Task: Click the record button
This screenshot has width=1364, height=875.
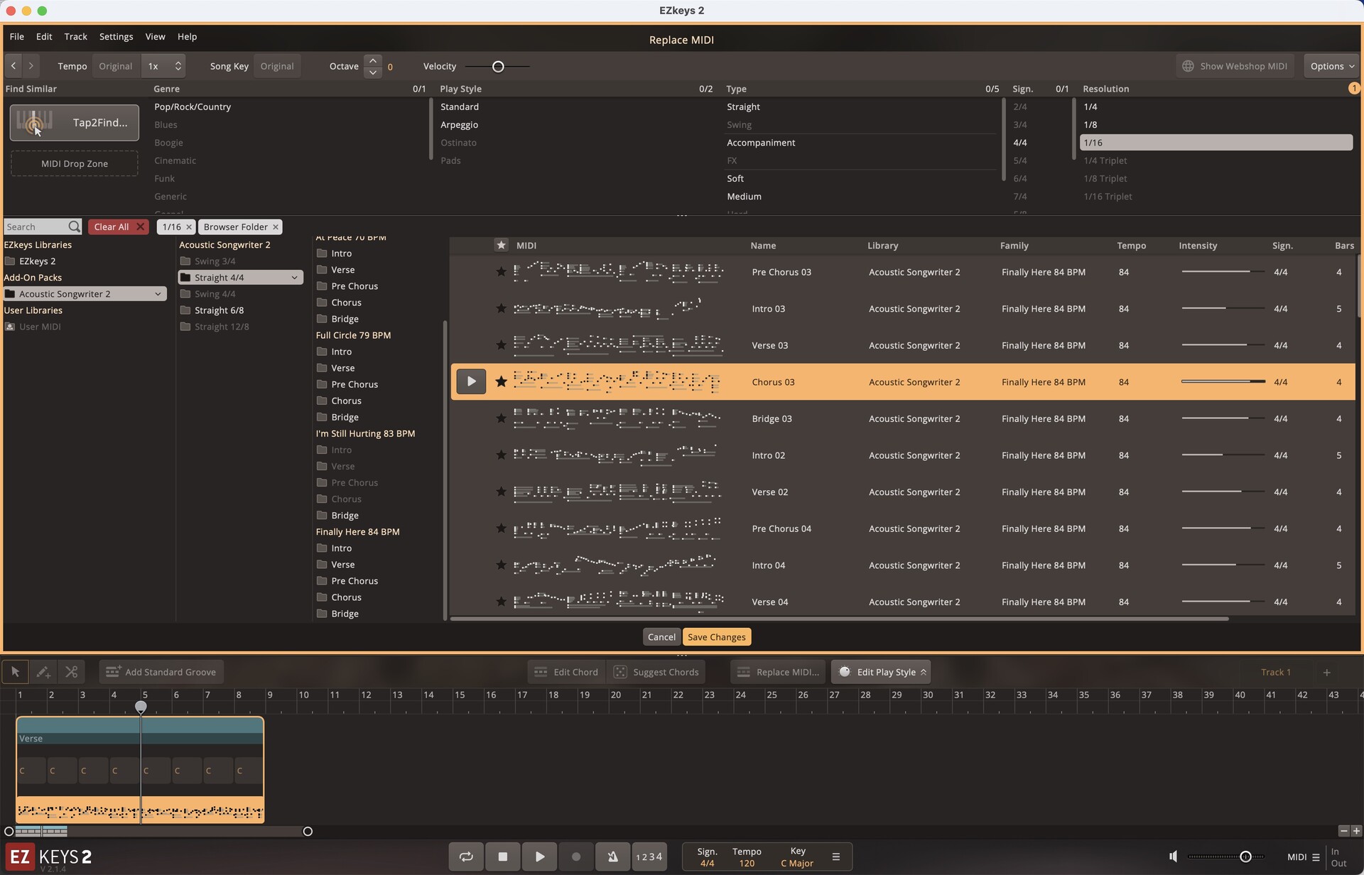Action: click(576, 857)
